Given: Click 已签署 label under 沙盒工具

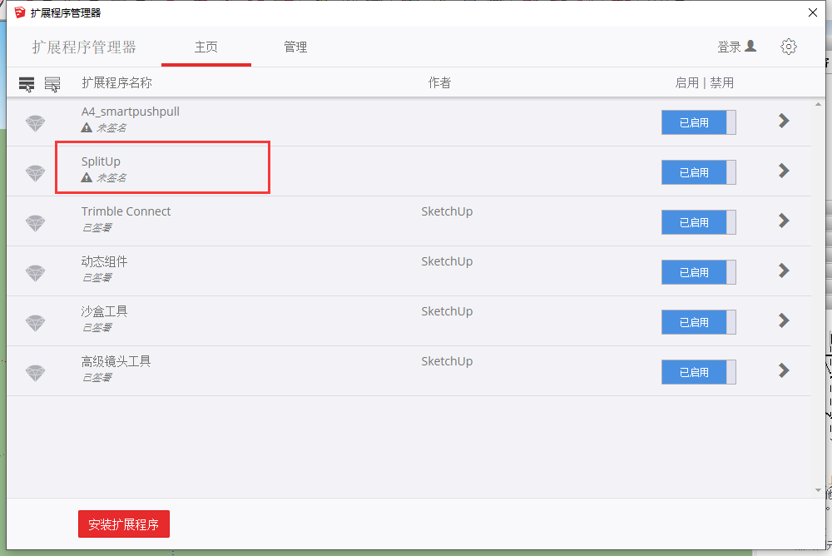Looking at the screenshot, I should point(97,328).
